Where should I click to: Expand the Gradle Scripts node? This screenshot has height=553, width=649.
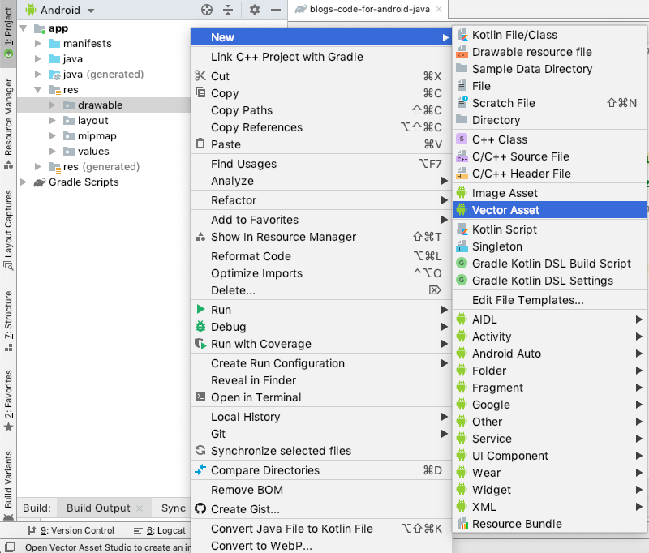point(24,182)
